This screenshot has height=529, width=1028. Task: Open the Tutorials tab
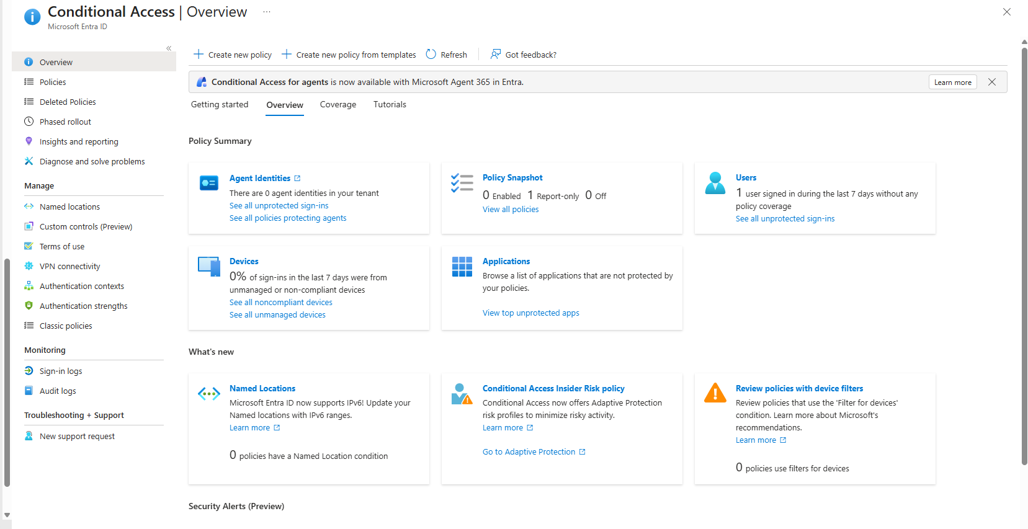click(390, 104)
